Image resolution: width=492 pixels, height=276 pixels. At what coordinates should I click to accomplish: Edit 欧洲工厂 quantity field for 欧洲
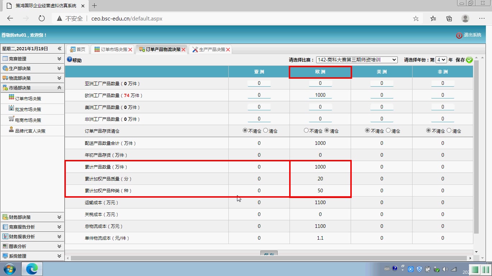click(320, 95)
